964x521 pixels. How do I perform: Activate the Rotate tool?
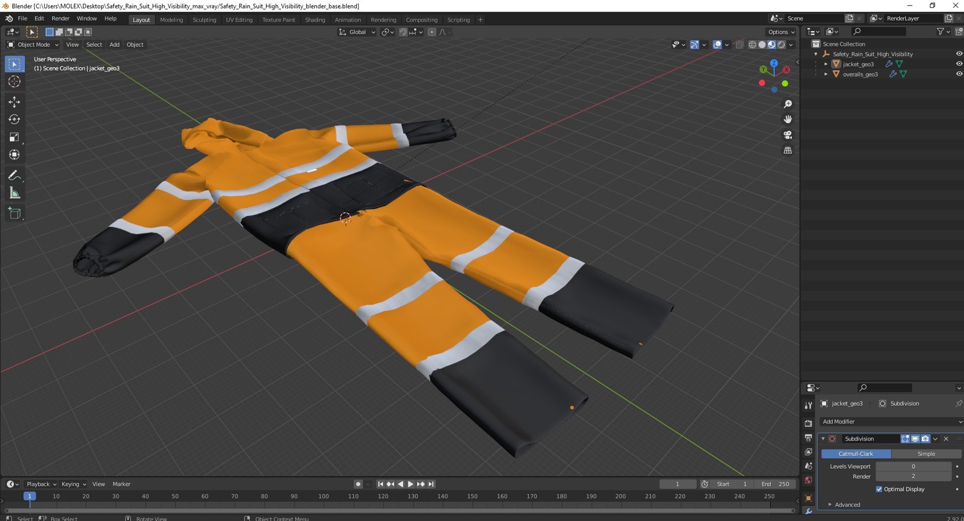click(x=15, y=119)
